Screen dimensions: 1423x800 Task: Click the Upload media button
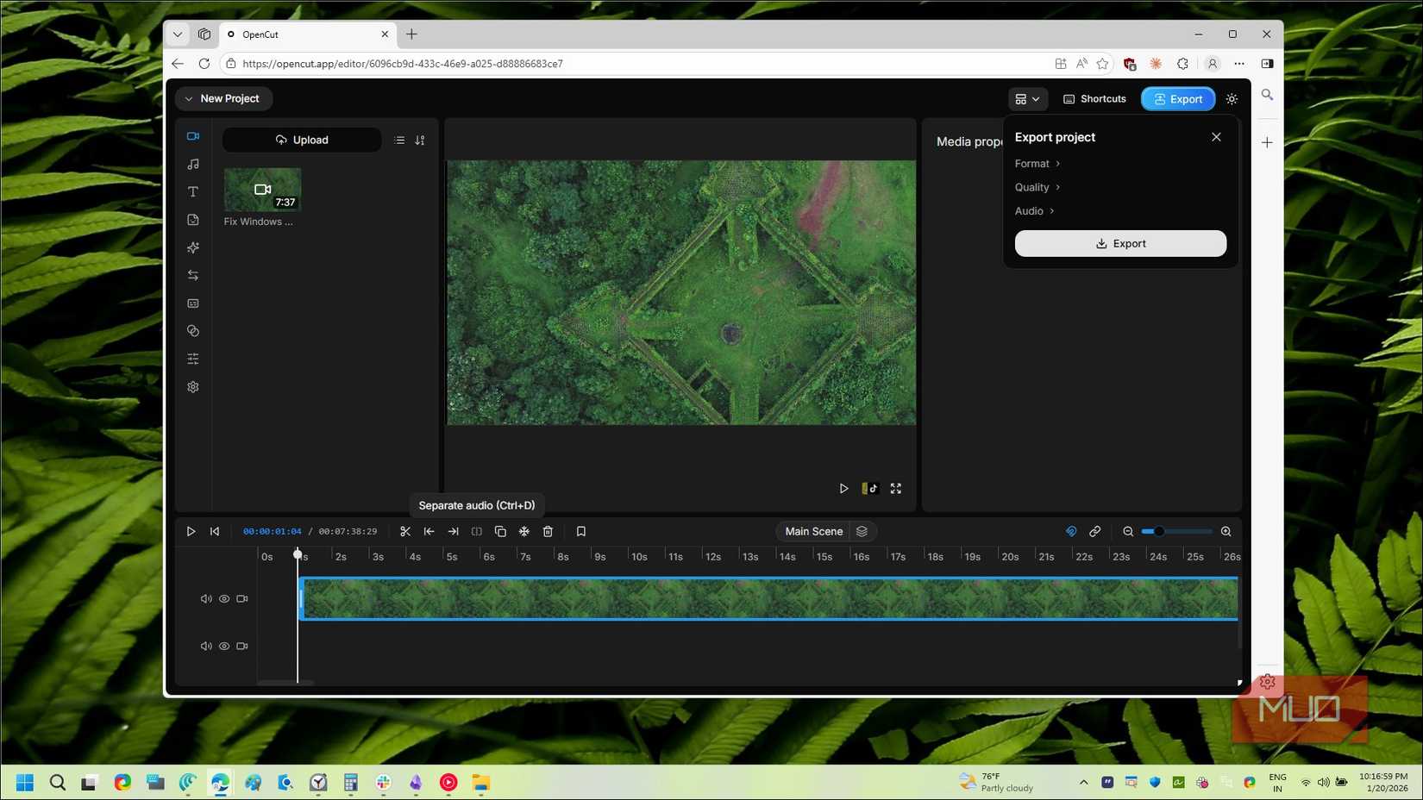point(302,141)
